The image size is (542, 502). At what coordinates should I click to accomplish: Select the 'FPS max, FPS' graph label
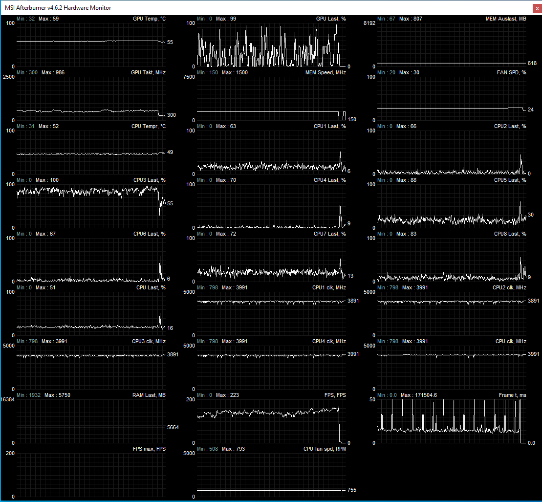click(x=149, y=449)
